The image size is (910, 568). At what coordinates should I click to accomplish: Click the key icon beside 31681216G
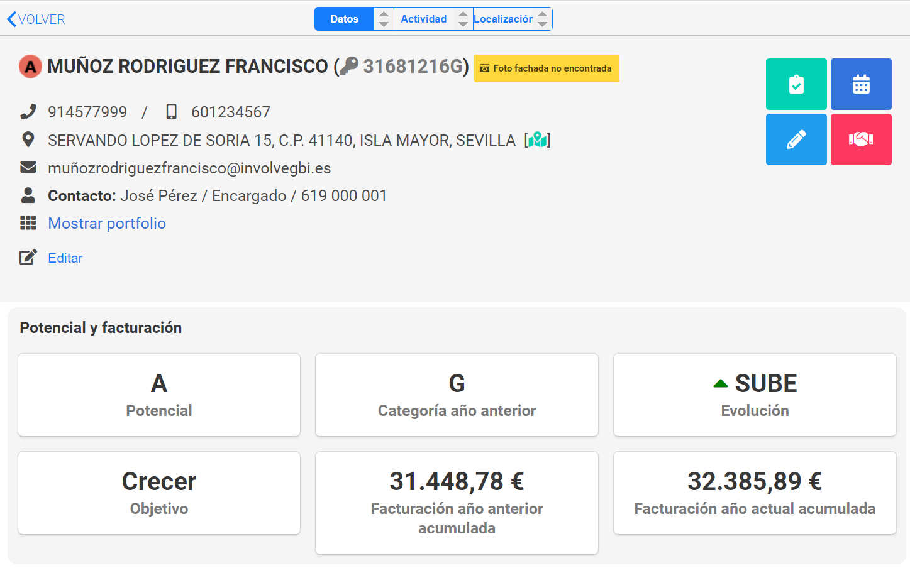tap(349, 66)
